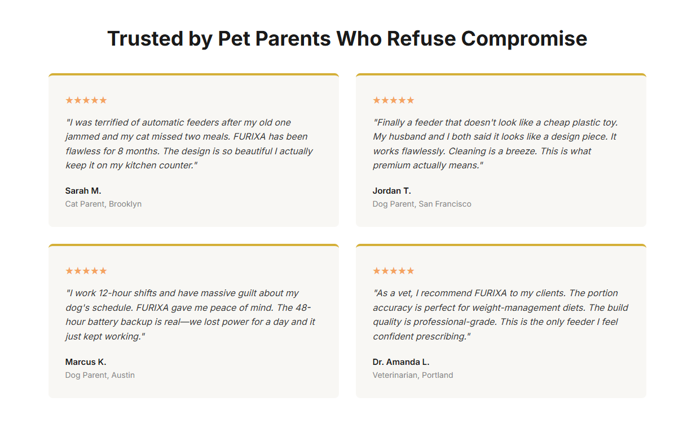Click 'Veterinarian, Portland' subtitle

(412, 375)
